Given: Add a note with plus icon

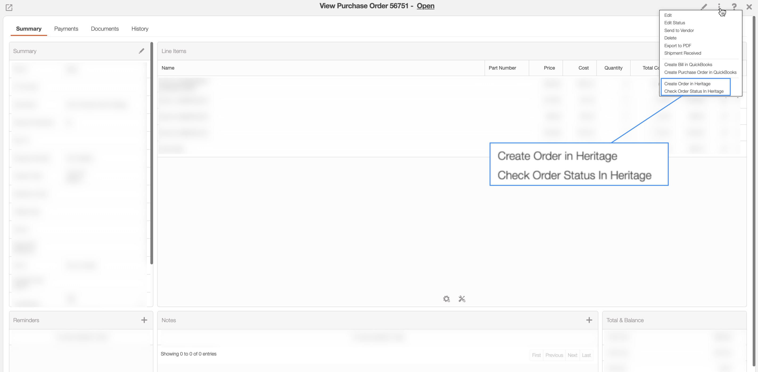Looking at the screenshot, I should [589, 320].
